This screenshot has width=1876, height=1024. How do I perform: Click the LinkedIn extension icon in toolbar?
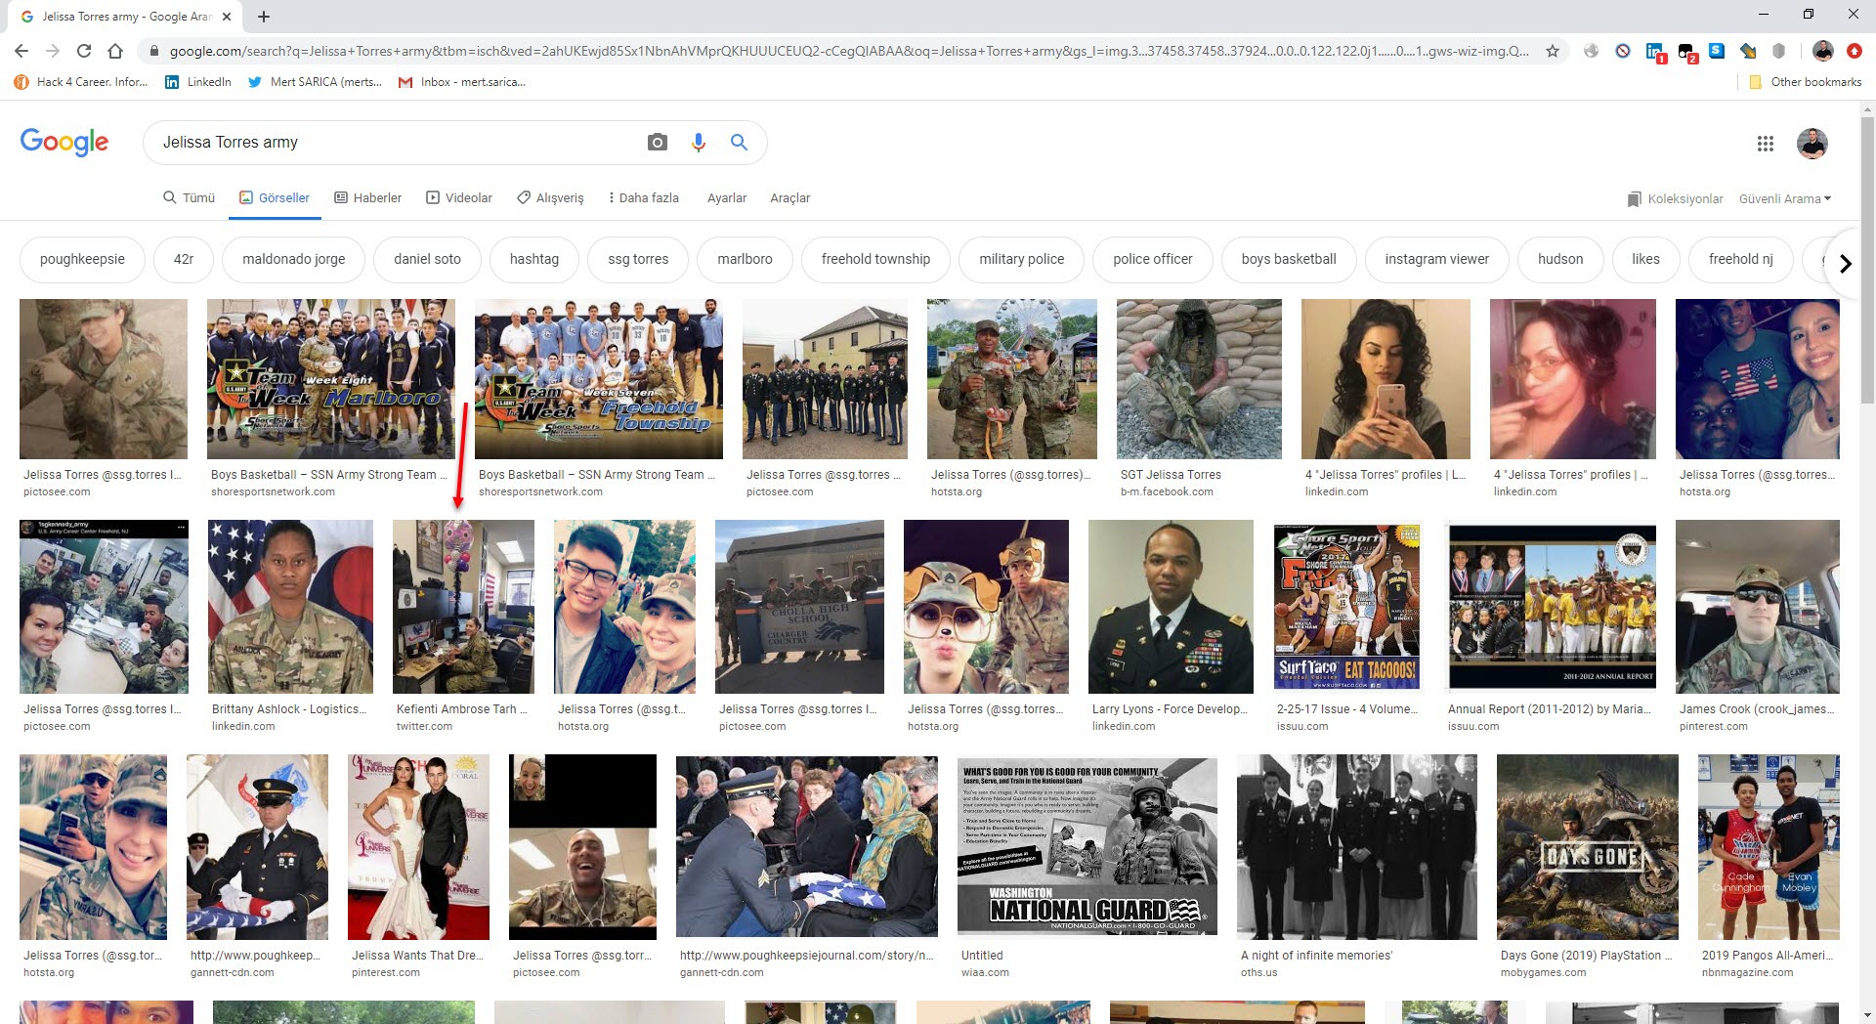1655,52
